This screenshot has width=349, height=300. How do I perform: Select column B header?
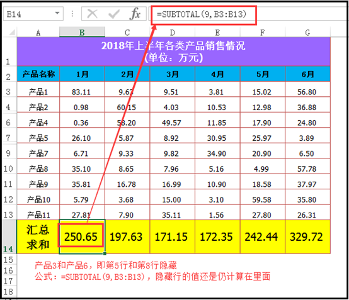click(82, 33)
